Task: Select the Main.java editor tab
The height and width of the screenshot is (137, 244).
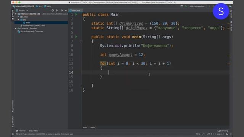Action: (76, 10)
